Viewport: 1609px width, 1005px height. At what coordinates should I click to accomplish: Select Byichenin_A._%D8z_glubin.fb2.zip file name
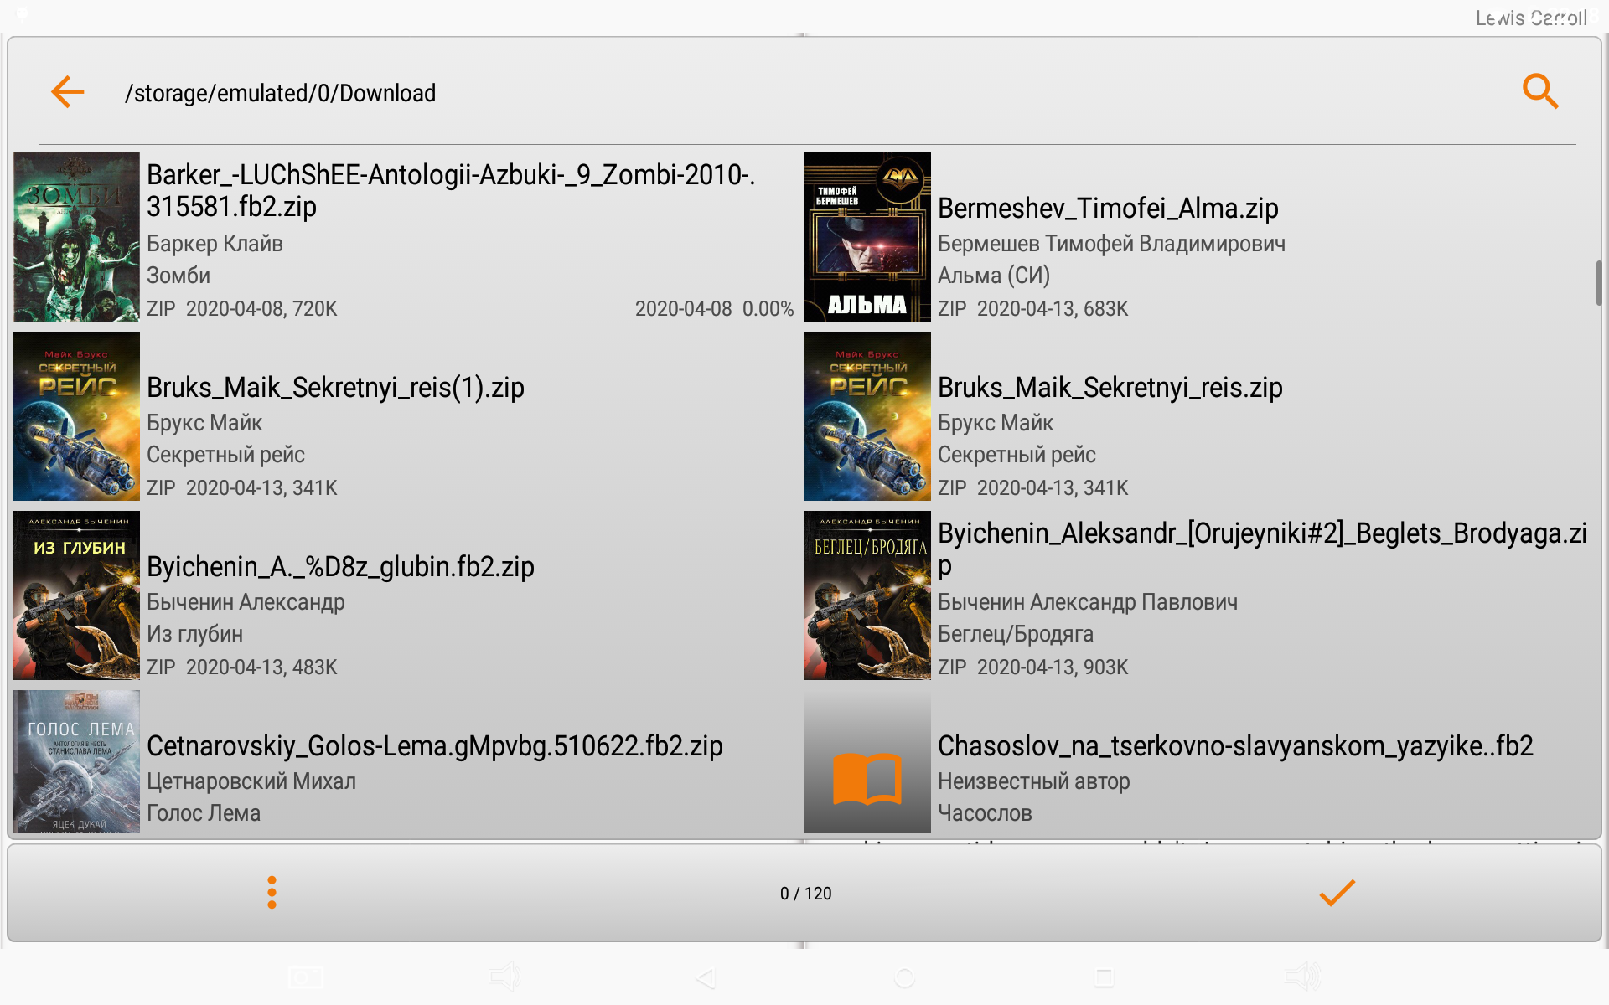(340, 566)
